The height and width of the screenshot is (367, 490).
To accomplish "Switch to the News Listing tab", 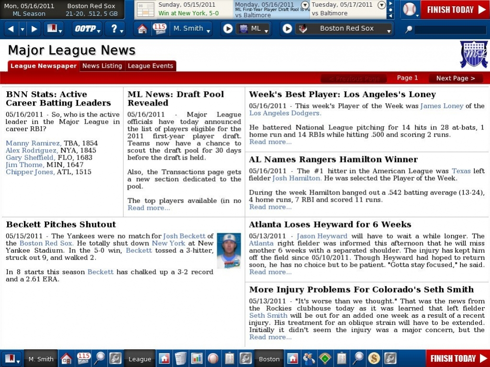I will [x=102, y=66].
